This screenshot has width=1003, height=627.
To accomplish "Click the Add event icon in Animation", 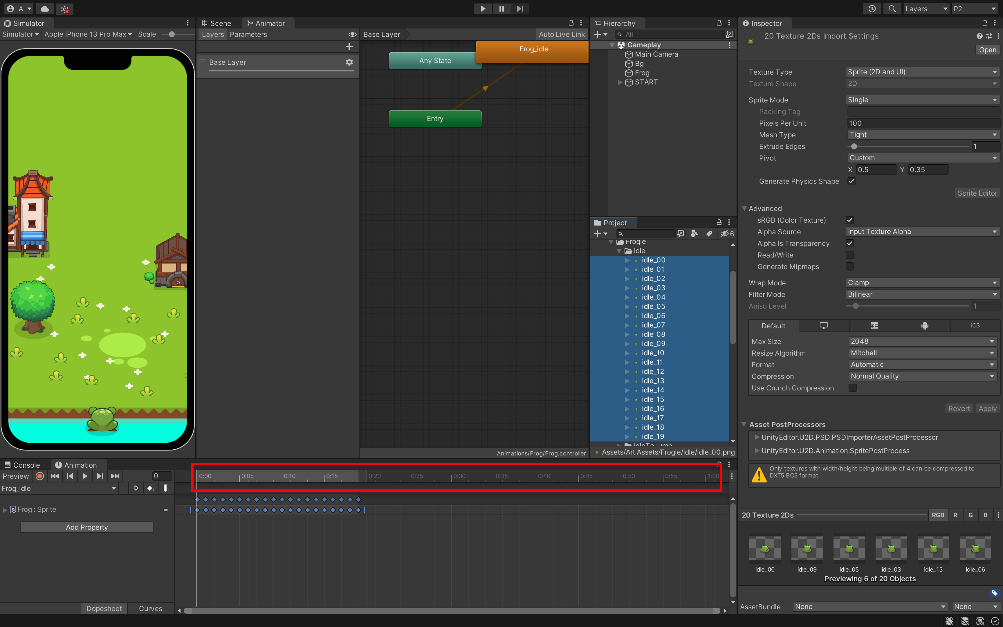I will [x=167, y=489].
